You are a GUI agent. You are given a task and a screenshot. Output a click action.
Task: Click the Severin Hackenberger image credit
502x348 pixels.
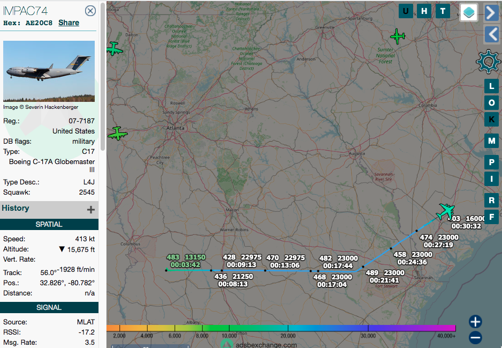pyautogui.click(x=41, y=107)
